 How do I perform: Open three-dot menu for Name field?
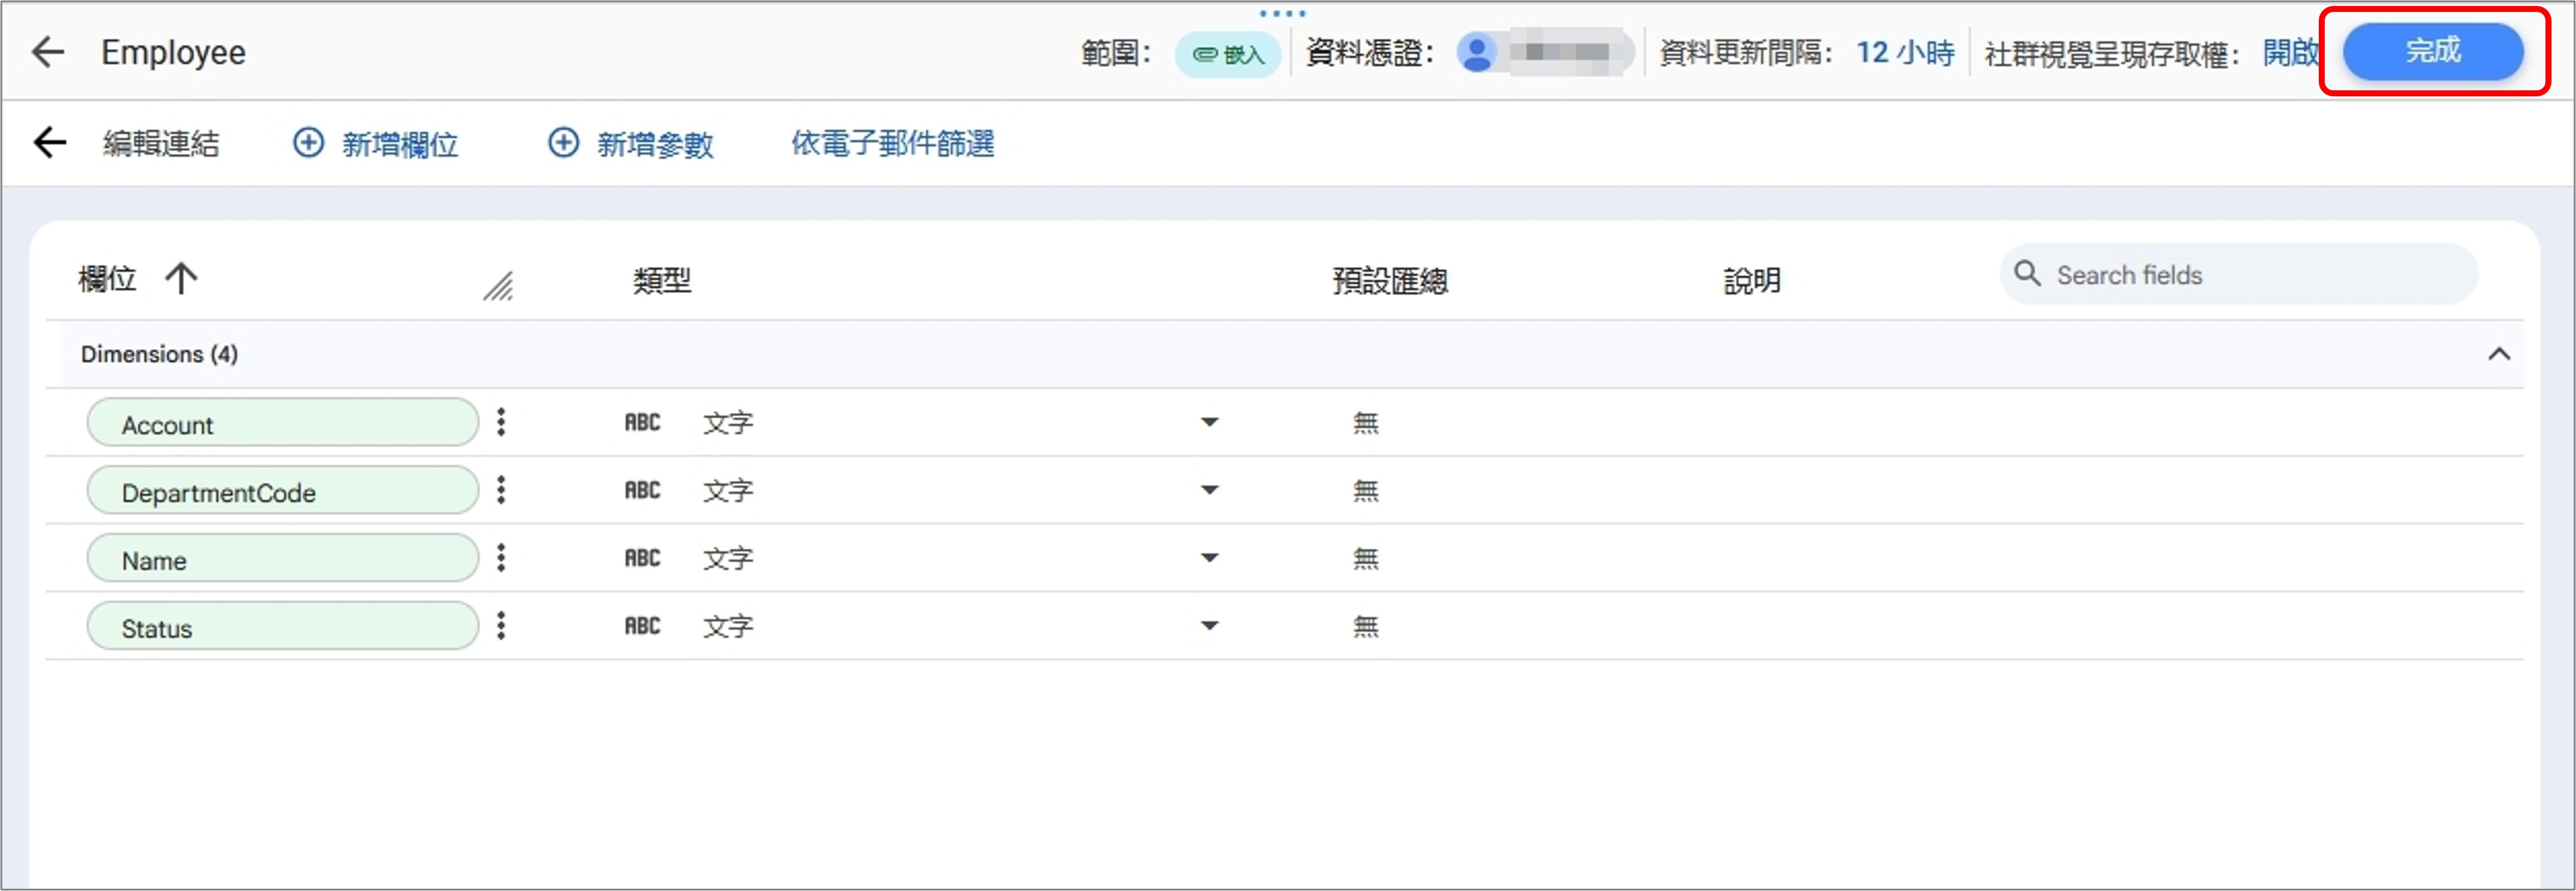coord(501,558)
